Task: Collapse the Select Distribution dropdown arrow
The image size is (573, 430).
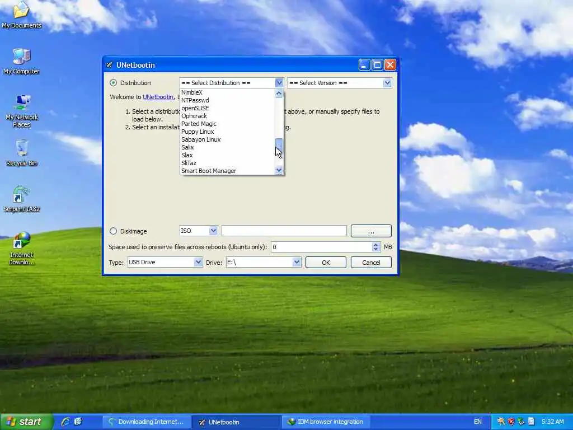Action: [x=279, y=83]
